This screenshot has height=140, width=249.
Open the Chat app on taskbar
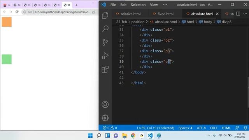pyautogui.click(x=116, y=135)
